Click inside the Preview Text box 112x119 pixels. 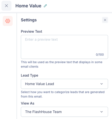point(64,47)
